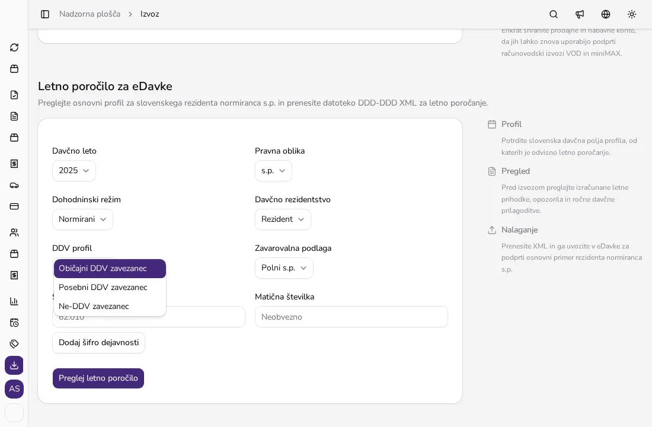The height and width of the screenshot is (427, 652).
Task: Open the tags sidebar icon
Action: pos(14,344)
